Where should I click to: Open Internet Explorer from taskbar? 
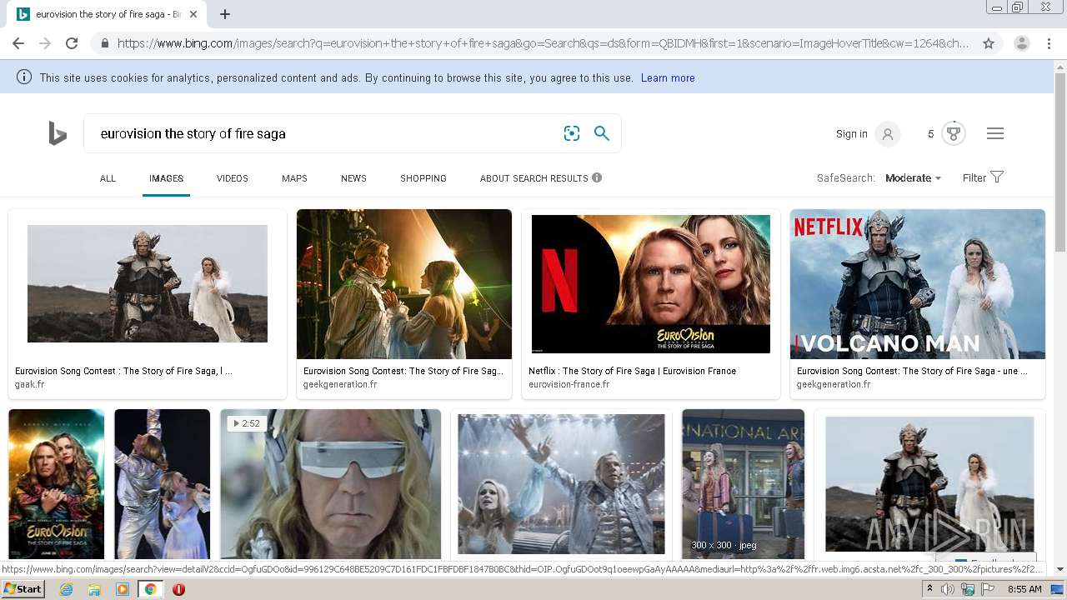click(67, 589)
